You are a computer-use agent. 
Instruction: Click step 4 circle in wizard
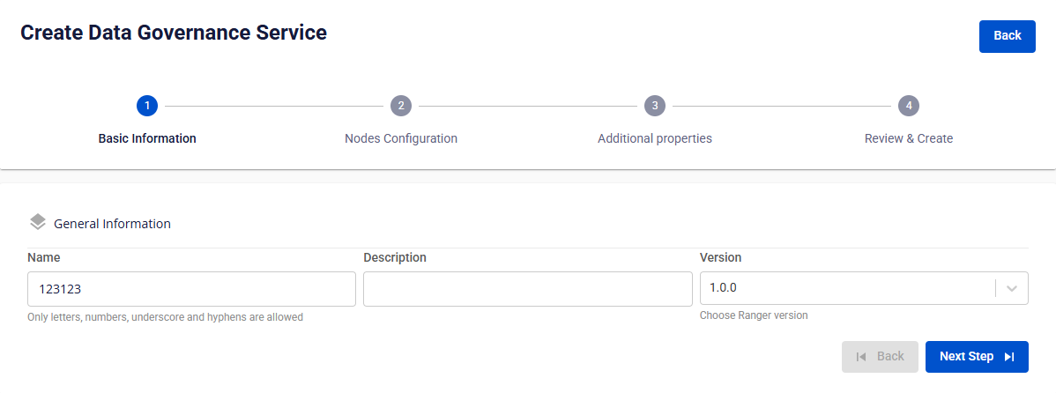coord(909,106)
